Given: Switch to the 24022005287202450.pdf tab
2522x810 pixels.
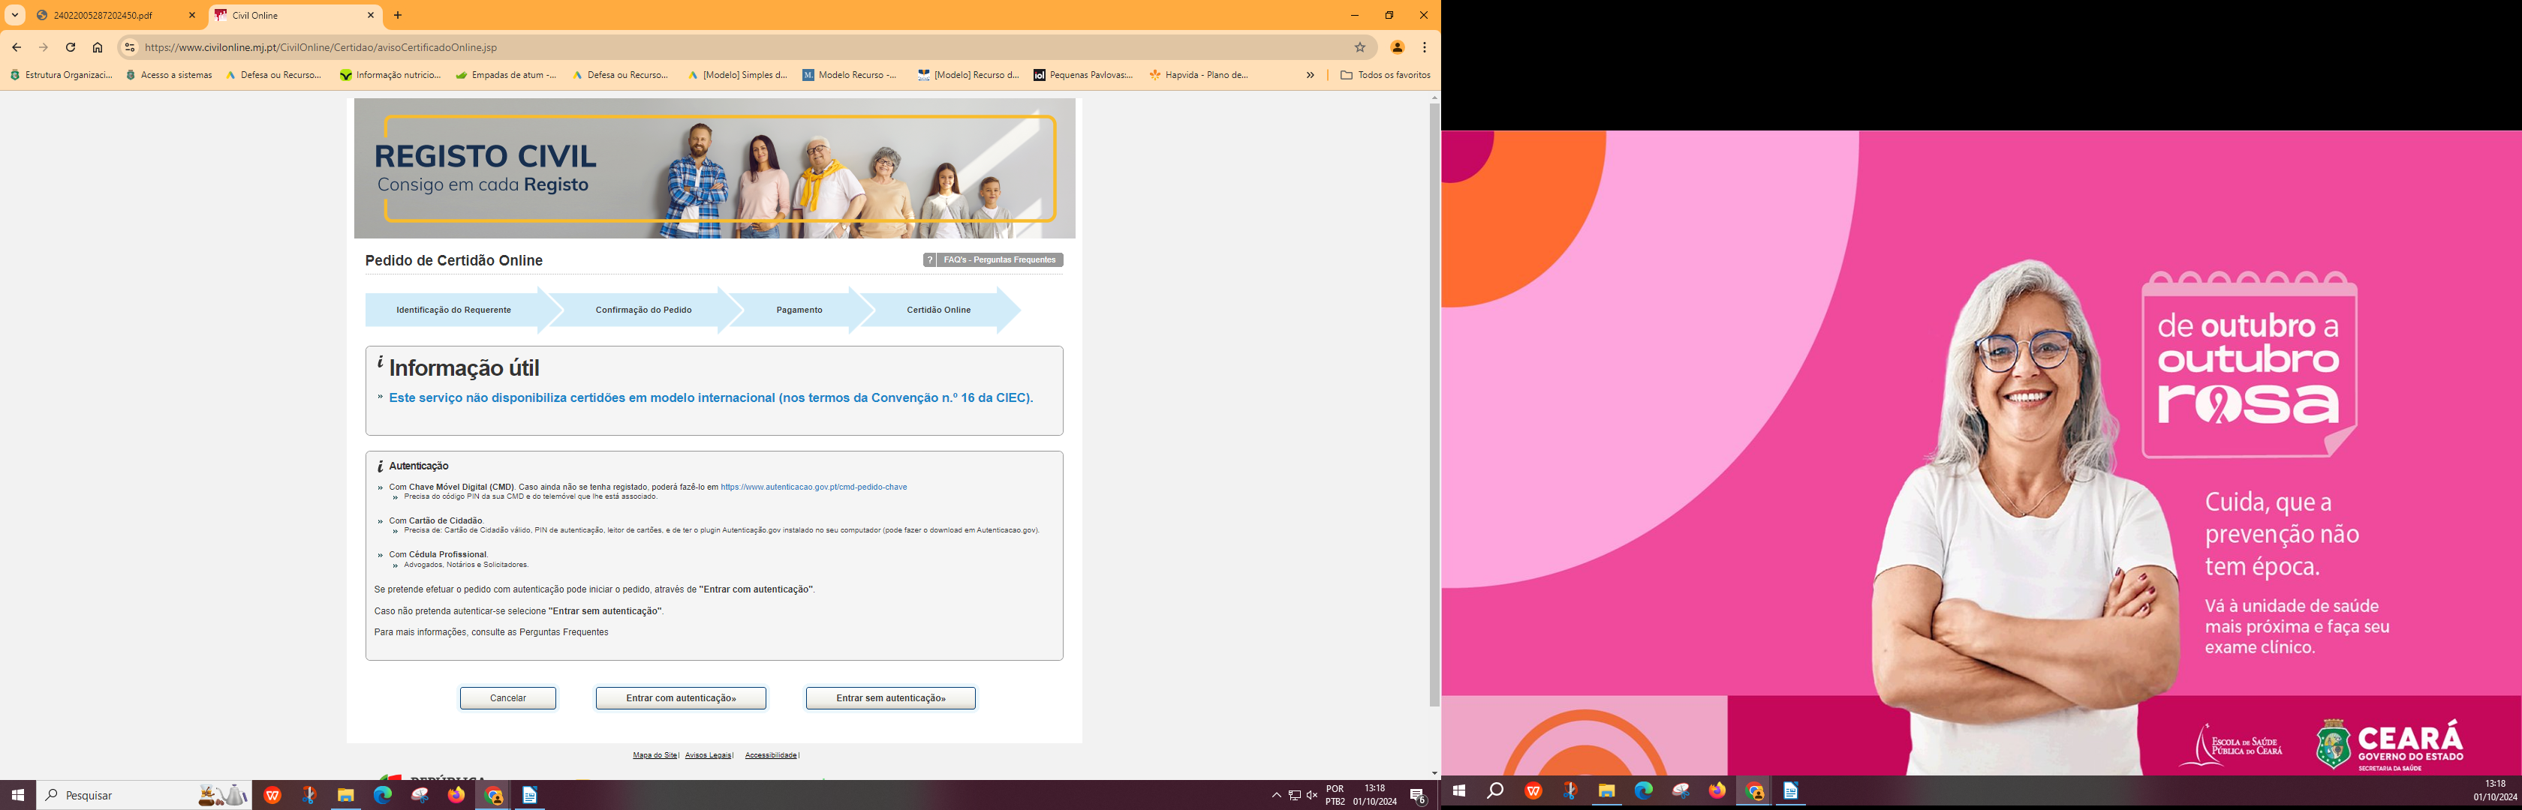Looking at the screenshot, I should (x=116, y=16).
